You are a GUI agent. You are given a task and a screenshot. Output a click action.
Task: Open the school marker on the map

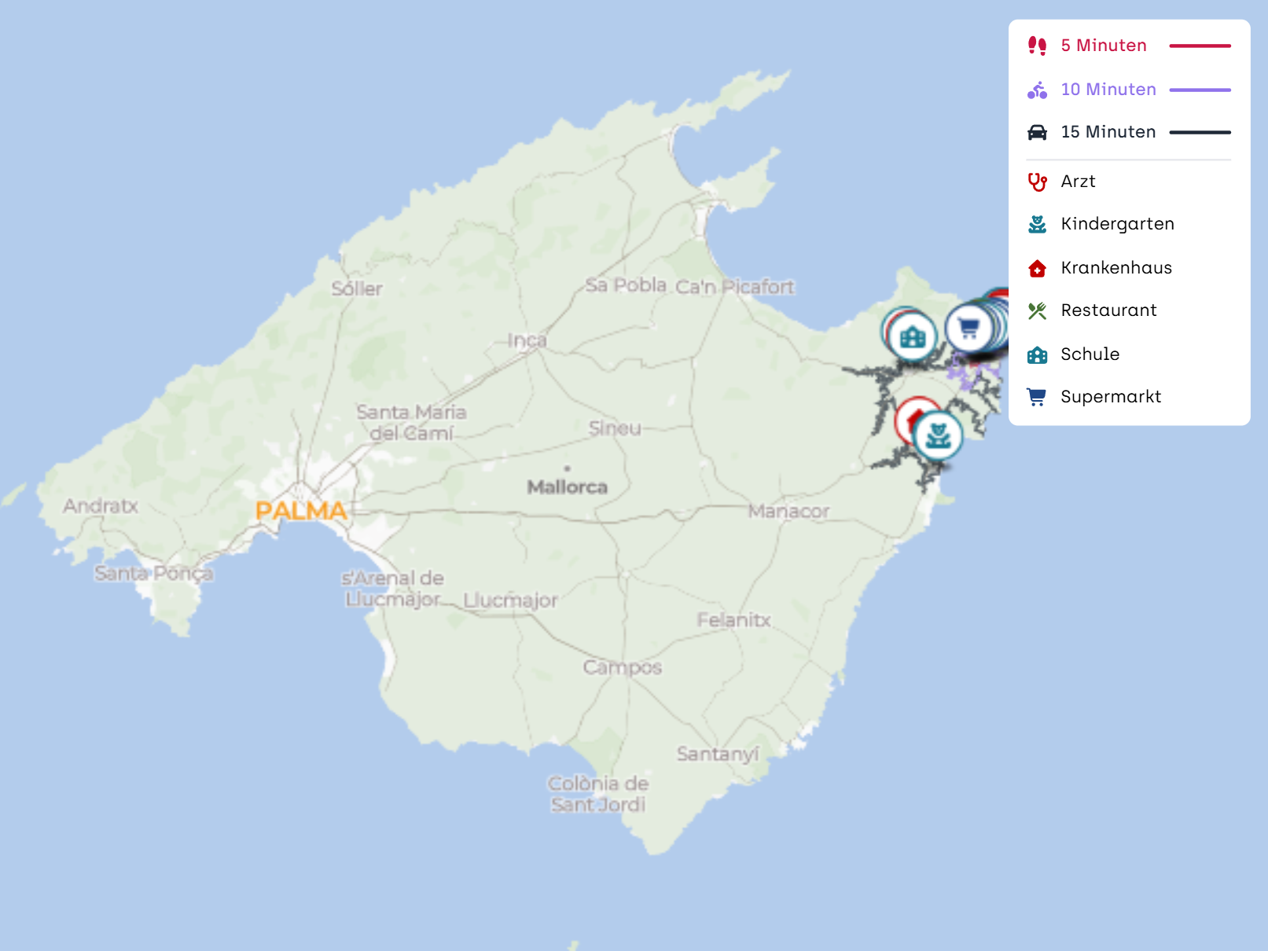pos(913,337)
